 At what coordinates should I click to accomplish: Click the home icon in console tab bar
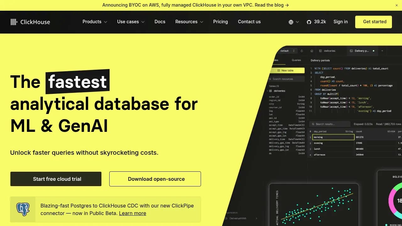click(312, 51)
